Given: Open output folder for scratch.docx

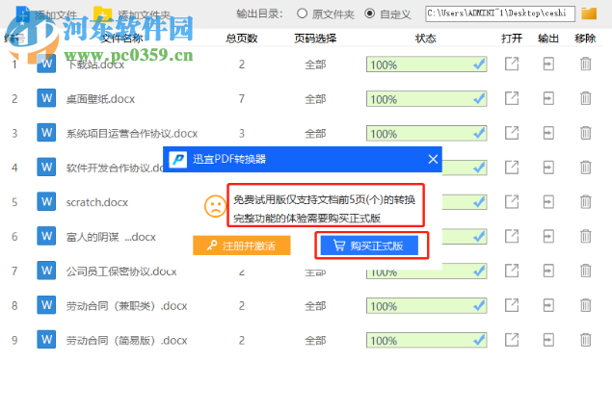Looking at the screenshot, I should (x=548, y=201).
